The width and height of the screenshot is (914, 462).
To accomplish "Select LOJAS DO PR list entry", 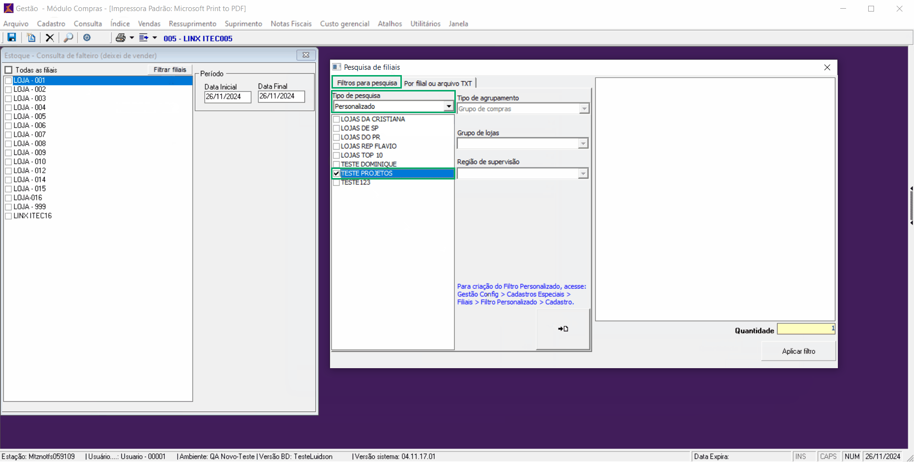I will [360, 137].
